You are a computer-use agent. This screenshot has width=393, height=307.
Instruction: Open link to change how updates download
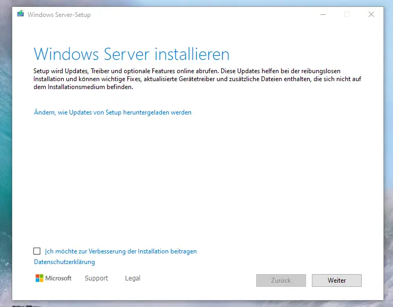[112, 112]
